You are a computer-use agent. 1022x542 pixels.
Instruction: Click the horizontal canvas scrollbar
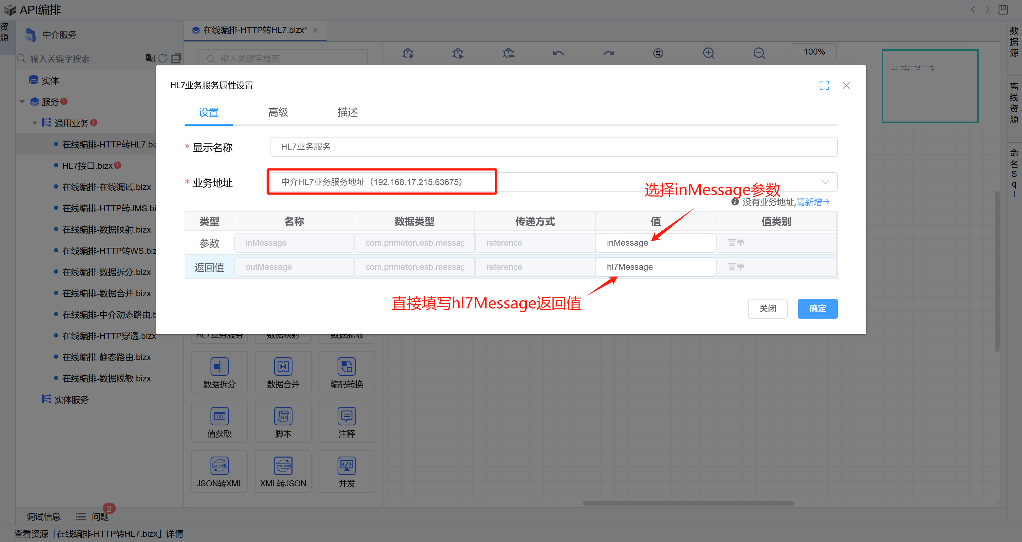pyautogui.click(x=688, y=504)
